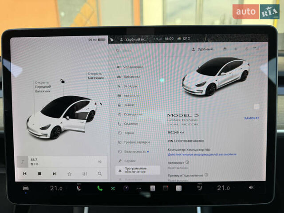Open Автопилот settings menu

tap(129, 95)
